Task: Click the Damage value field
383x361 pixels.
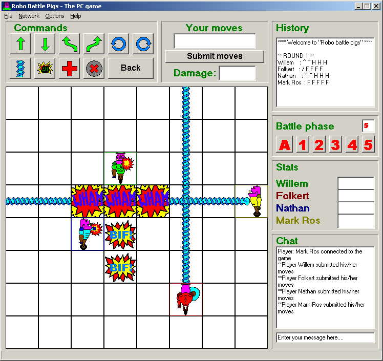Action: [x=237, y=73]
